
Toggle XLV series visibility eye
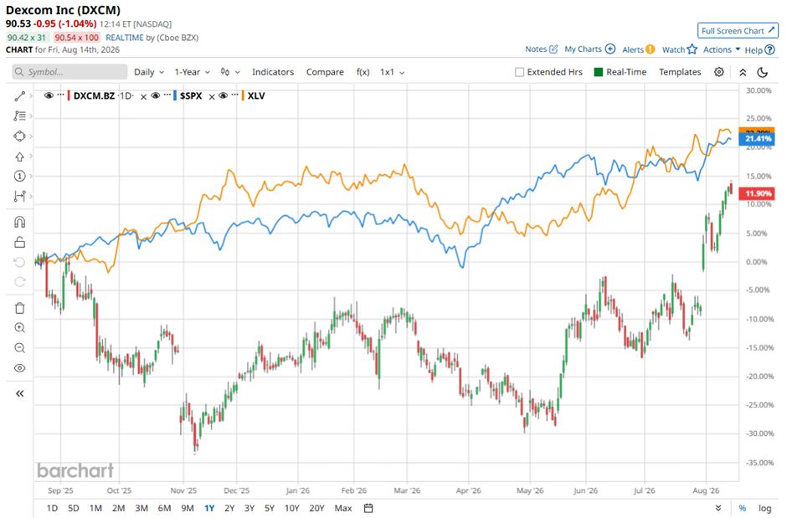point(224,95)
